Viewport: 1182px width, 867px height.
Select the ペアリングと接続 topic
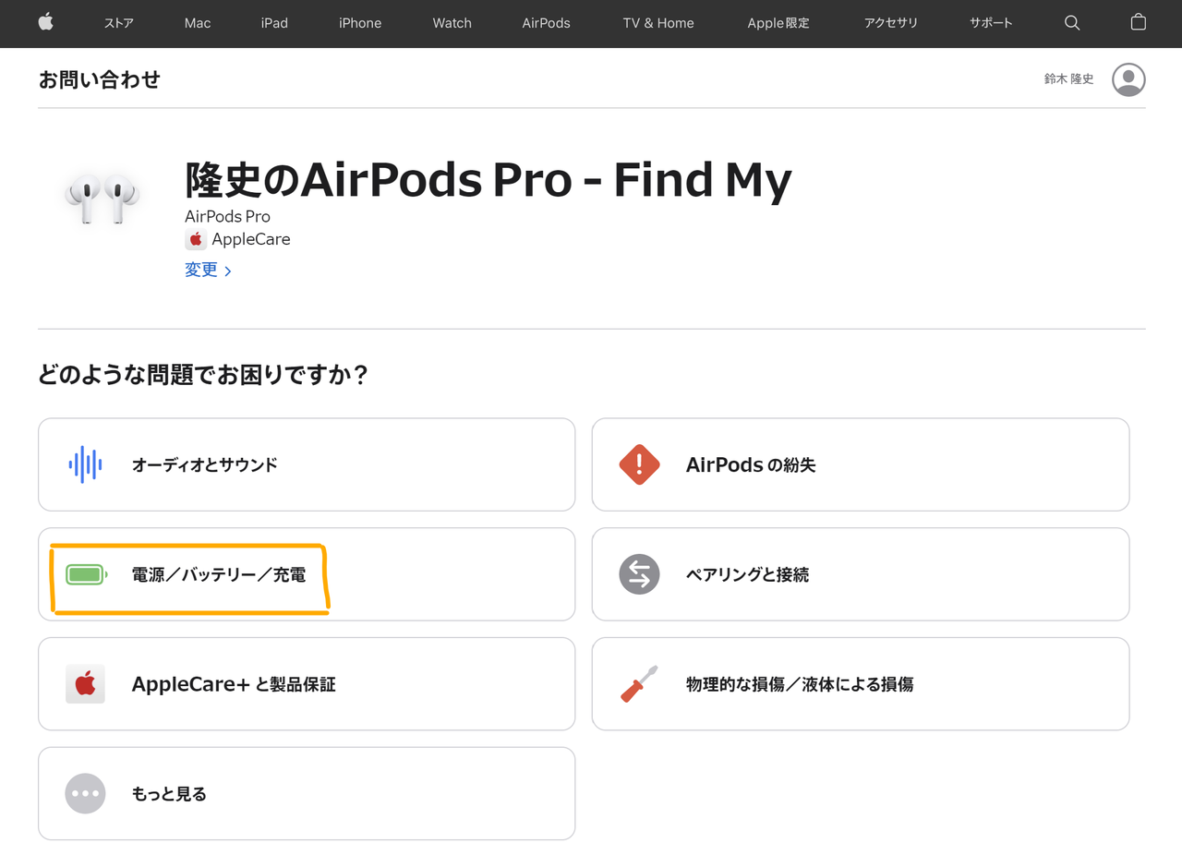861,574
